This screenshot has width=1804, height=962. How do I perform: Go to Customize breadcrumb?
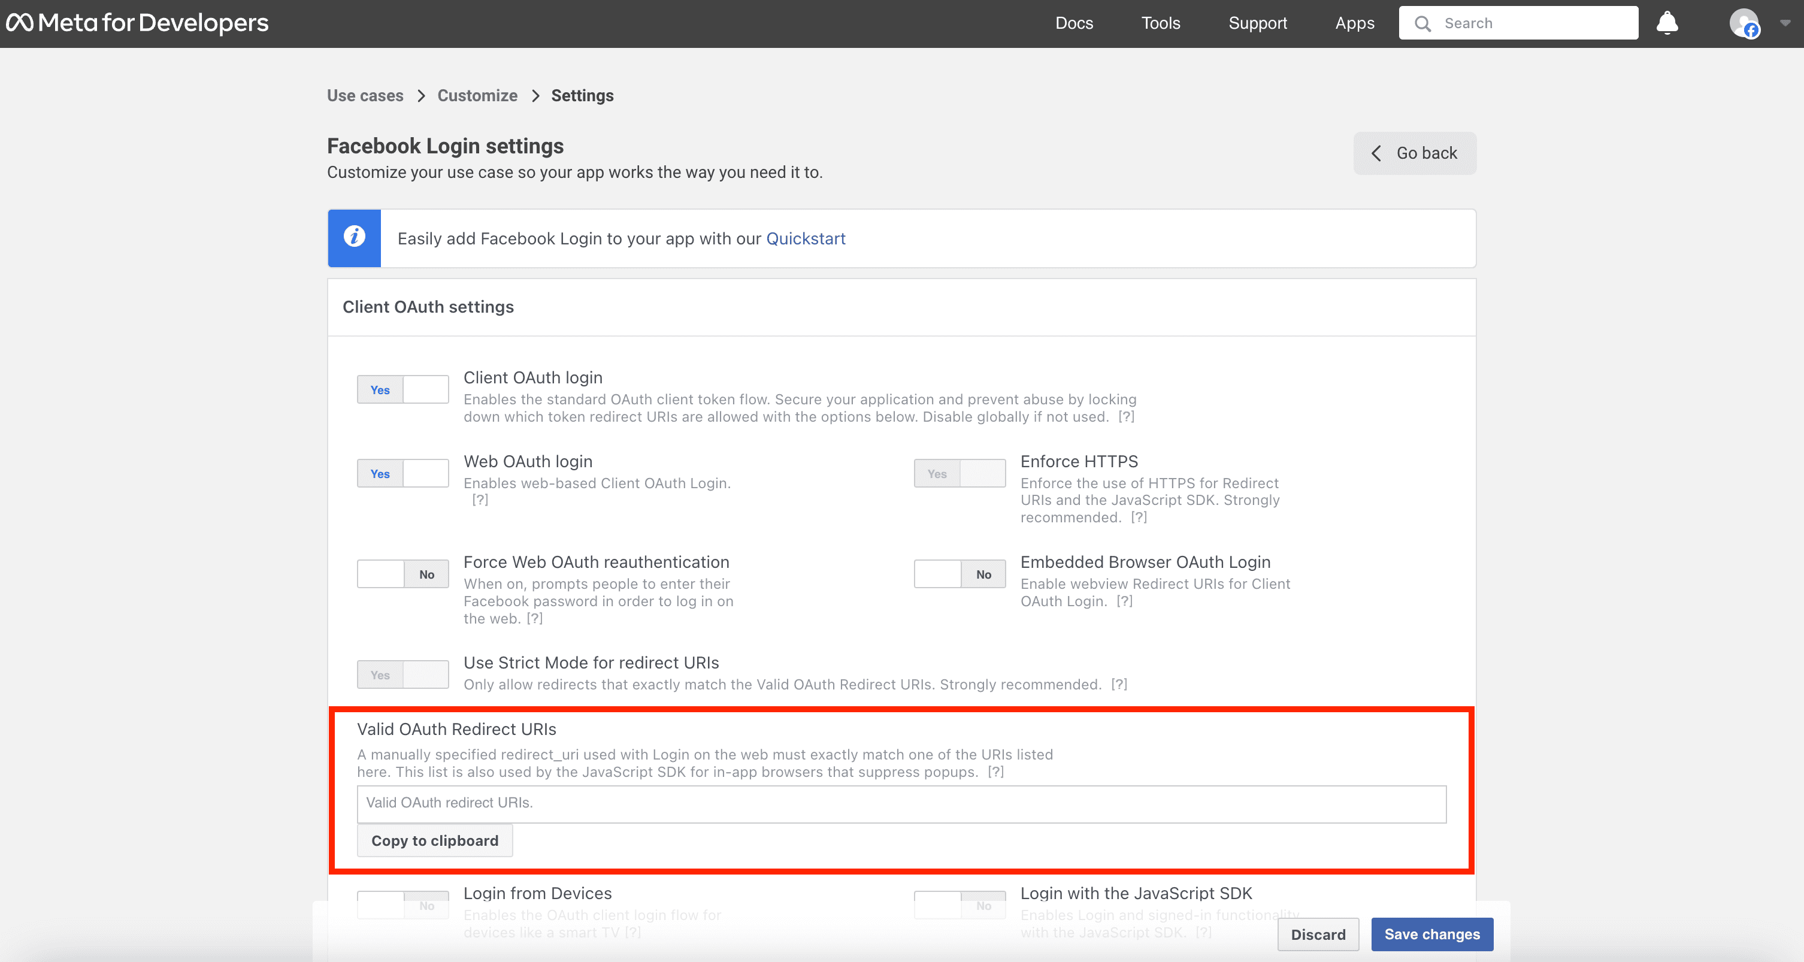tap(477, 95)
